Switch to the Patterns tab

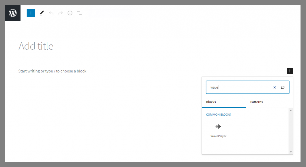coord(256,102)
